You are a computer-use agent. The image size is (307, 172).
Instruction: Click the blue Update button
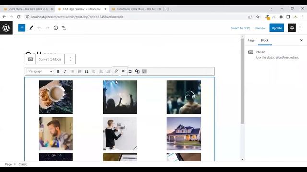point(277,28)
